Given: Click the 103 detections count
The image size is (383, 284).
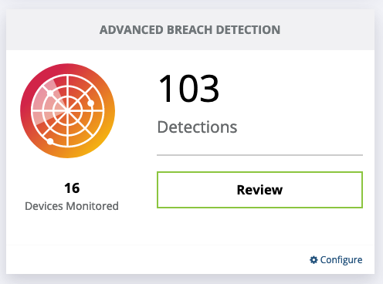Looking at the screenshot, I should coord(188,88).
